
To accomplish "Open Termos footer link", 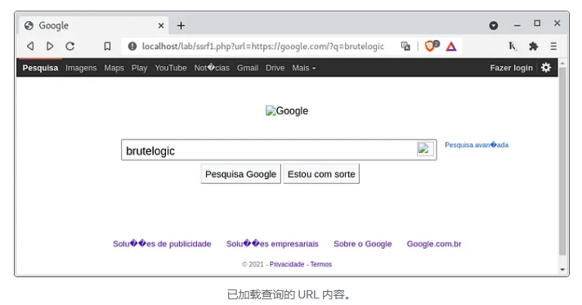I will coord(321,264).
